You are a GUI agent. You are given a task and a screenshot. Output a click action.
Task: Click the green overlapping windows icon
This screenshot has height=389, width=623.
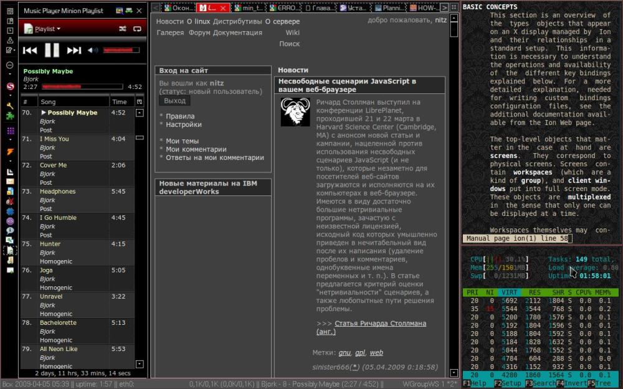(x=10, y=240)
